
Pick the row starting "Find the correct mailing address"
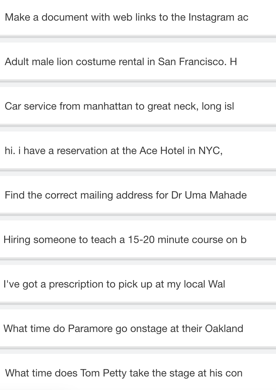pyautogui.click(x=126, y=195)
